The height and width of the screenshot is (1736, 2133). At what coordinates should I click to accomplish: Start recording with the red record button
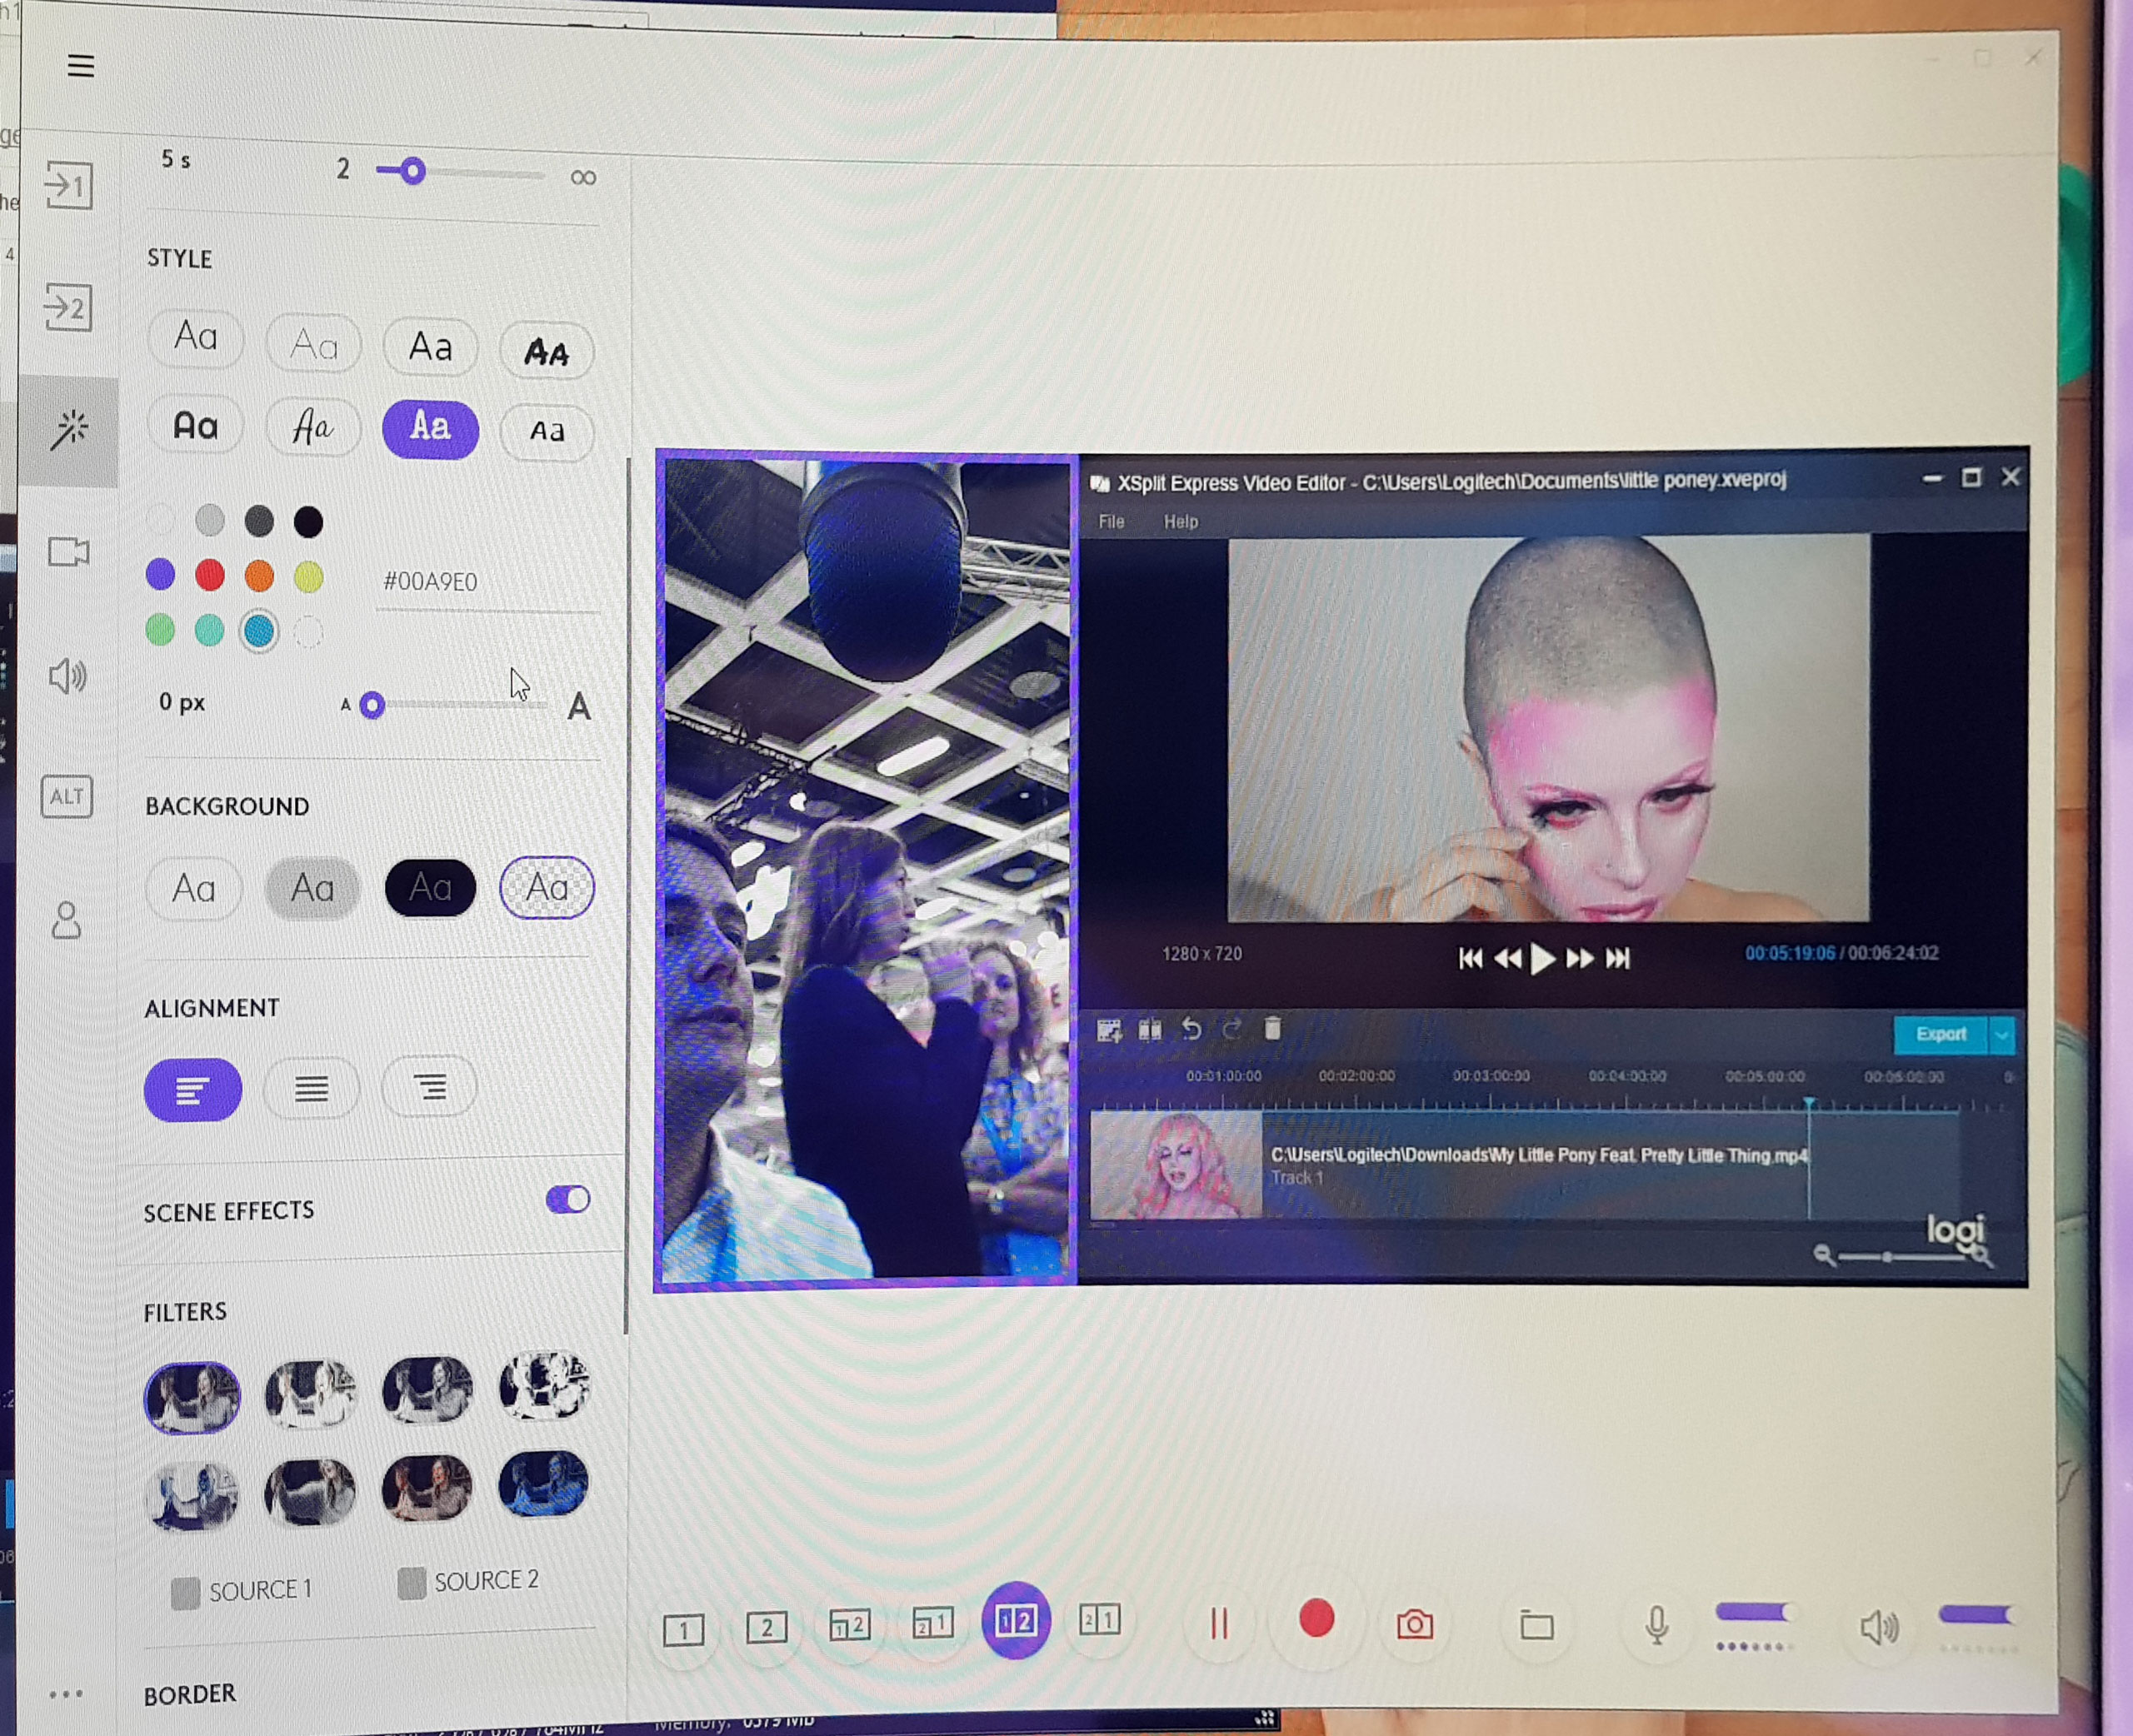coord(1316,1619)
